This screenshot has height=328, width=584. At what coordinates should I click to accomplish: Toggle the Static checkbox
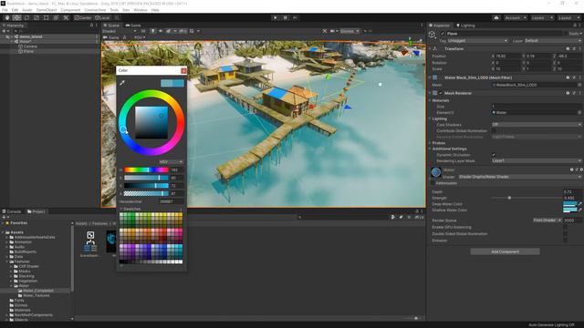point(567,34)
